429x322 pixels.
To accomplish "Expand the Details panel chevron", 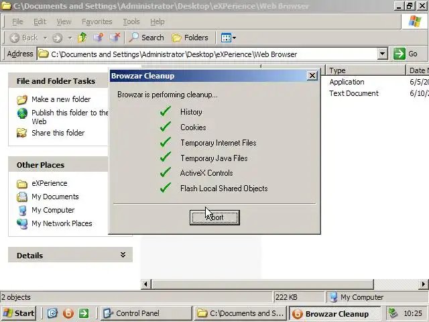I will point(123,255).
